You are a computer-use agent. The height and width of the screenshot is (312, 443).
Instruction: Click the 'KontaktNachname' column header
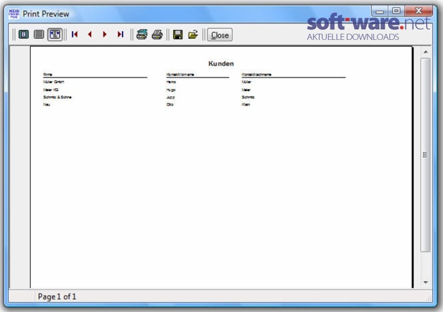257,74
